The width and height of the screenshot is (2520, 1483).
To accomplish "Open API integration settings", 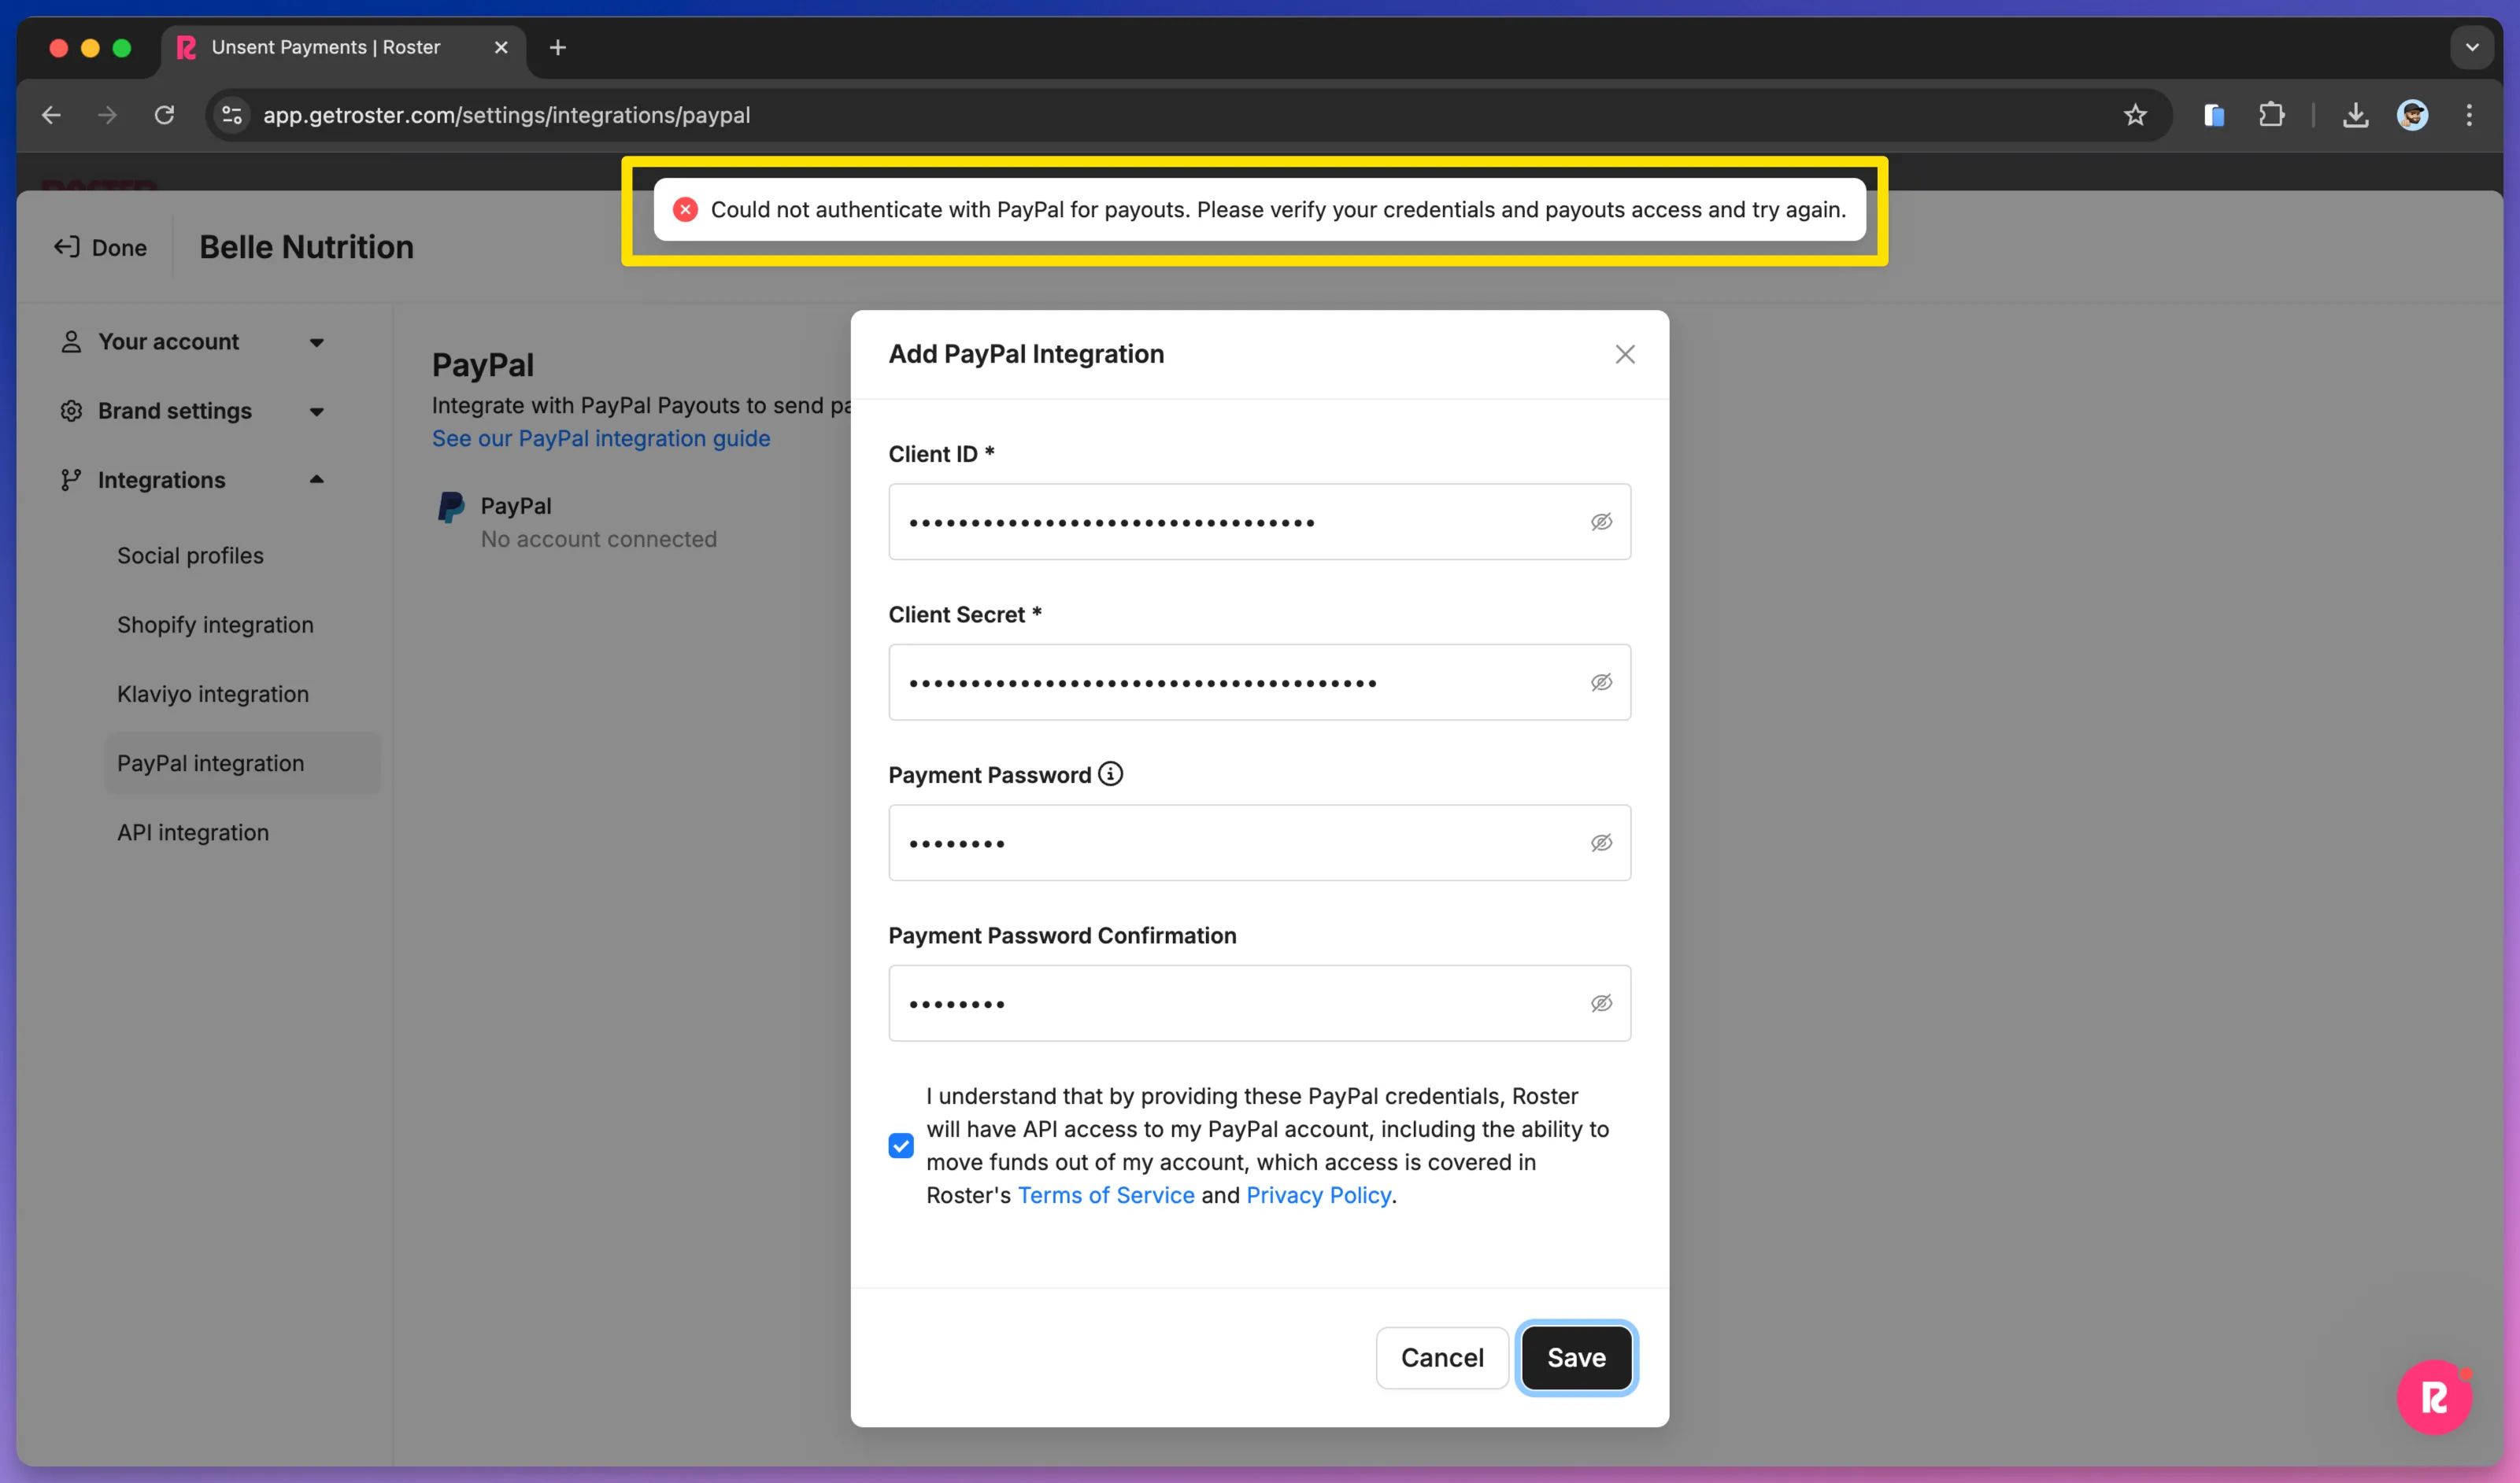I will (193, 832).
